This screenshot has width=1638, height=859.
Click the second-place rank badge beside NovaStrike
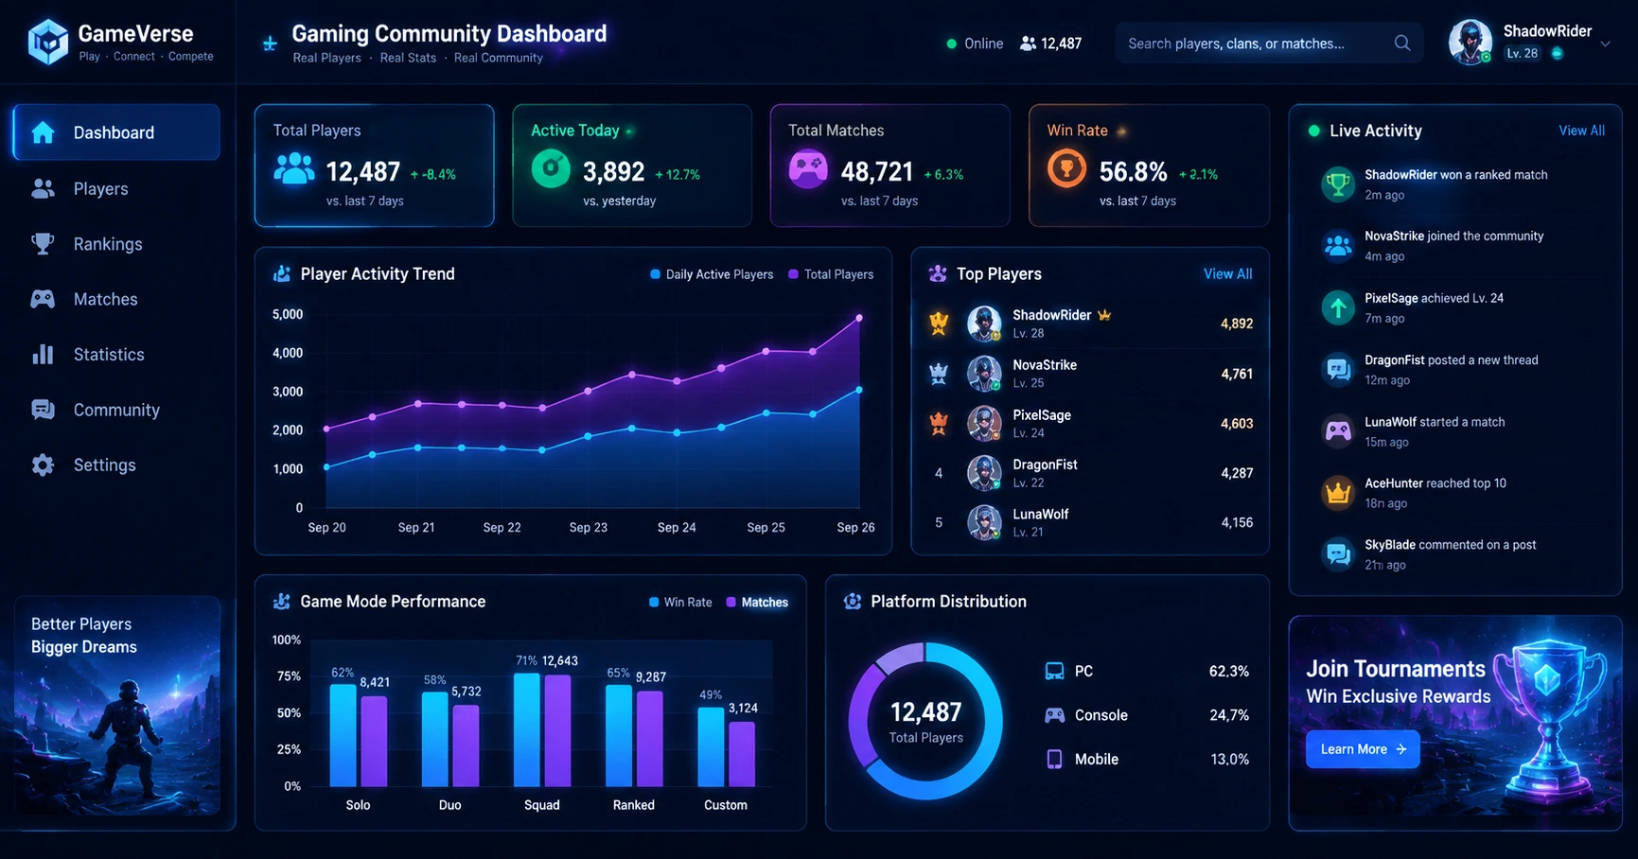point(939,374)
